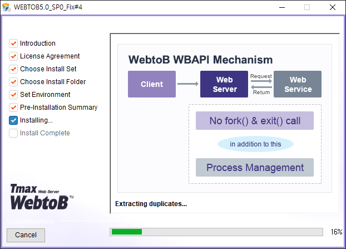346x249 pixels.
Task: Close the WEBTOB installer window
Action: (x=333, y=7)
